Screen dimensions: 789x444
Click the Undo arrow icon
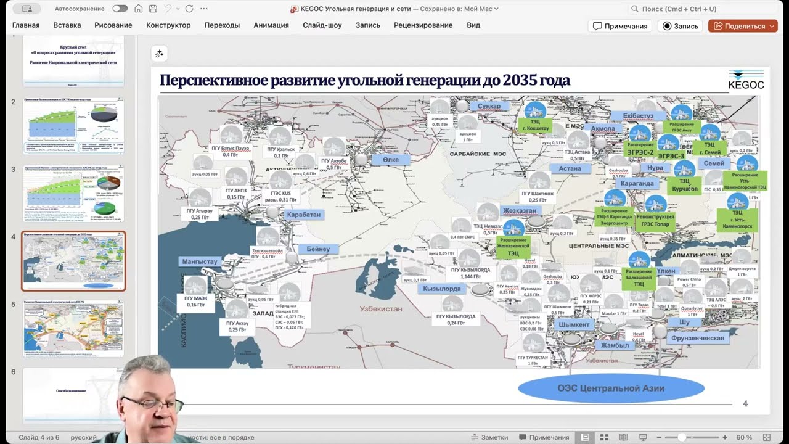point(167,9)
